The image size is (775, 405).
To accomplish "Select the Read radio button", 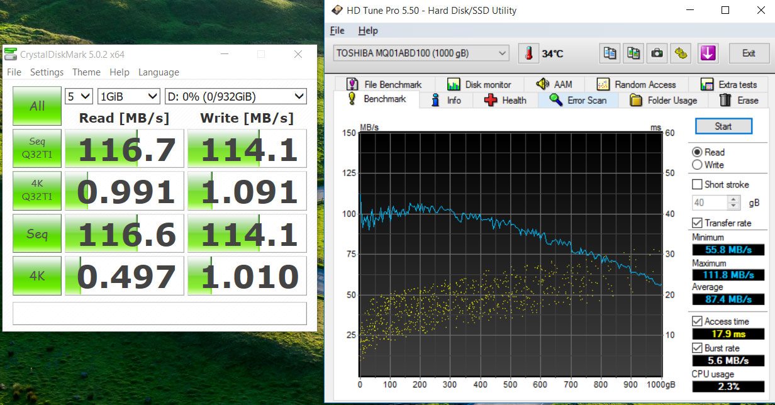I will coord(697,152).
